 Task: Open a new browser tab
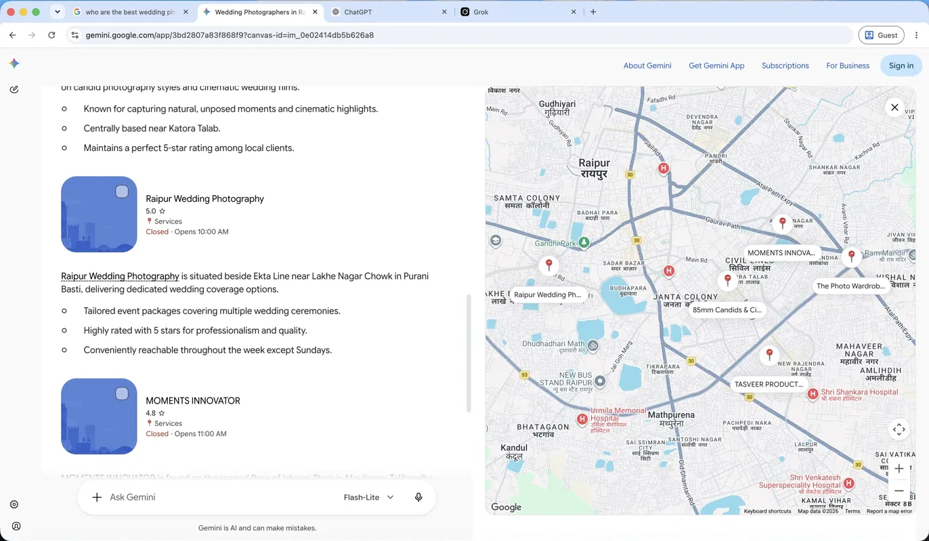click(593, 12)
